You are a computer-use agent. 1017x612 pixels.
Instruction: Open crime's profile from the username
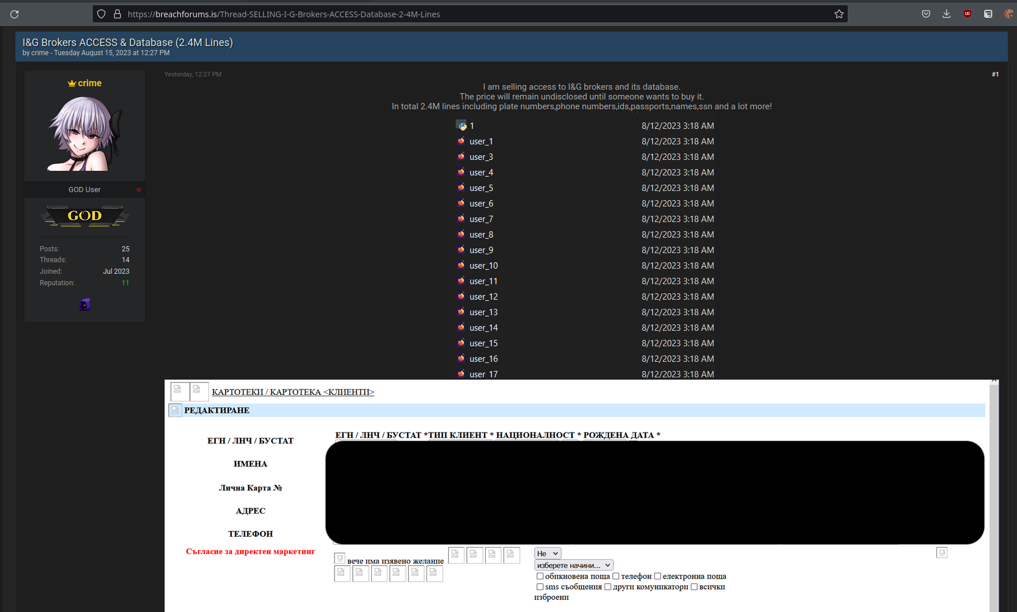(90, 83)
